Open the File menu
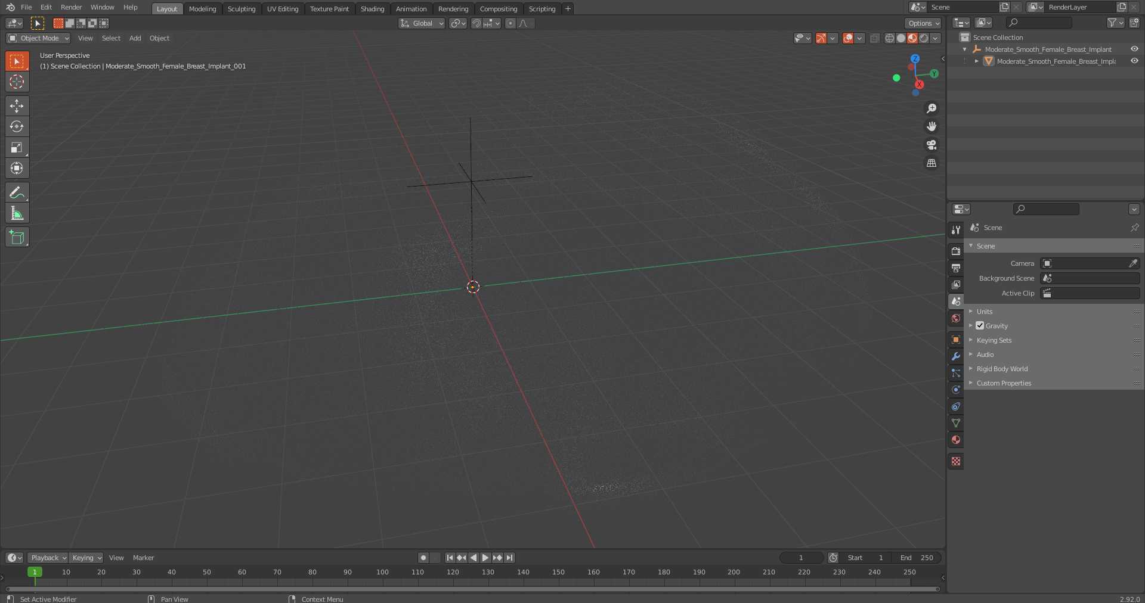 click(x=26, y=7)
